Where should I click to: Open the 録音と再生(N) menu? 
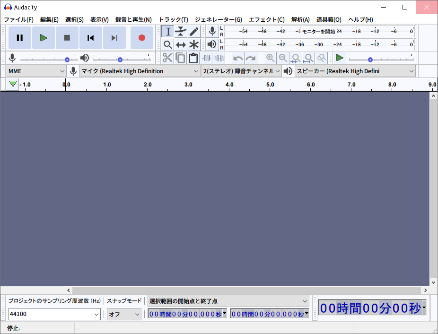[133, 19]
